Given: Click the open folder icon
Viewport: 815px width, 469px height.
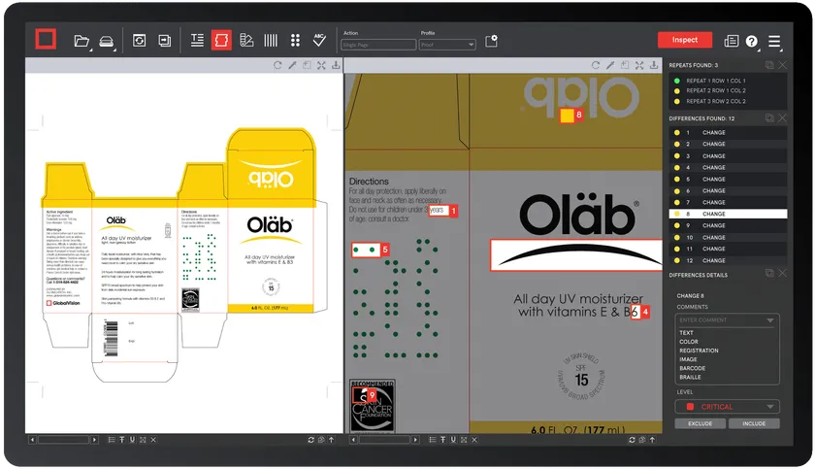Looking at the screenshot, I should (x=81, y=41).
